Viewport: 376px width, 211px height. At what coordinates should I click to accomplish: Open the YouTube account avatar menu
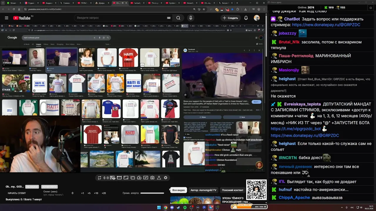[257, 18]
